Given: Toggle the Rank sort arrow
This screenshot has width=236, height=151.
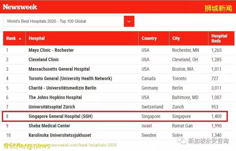Looking at the screenshot, I should (20, 39).
